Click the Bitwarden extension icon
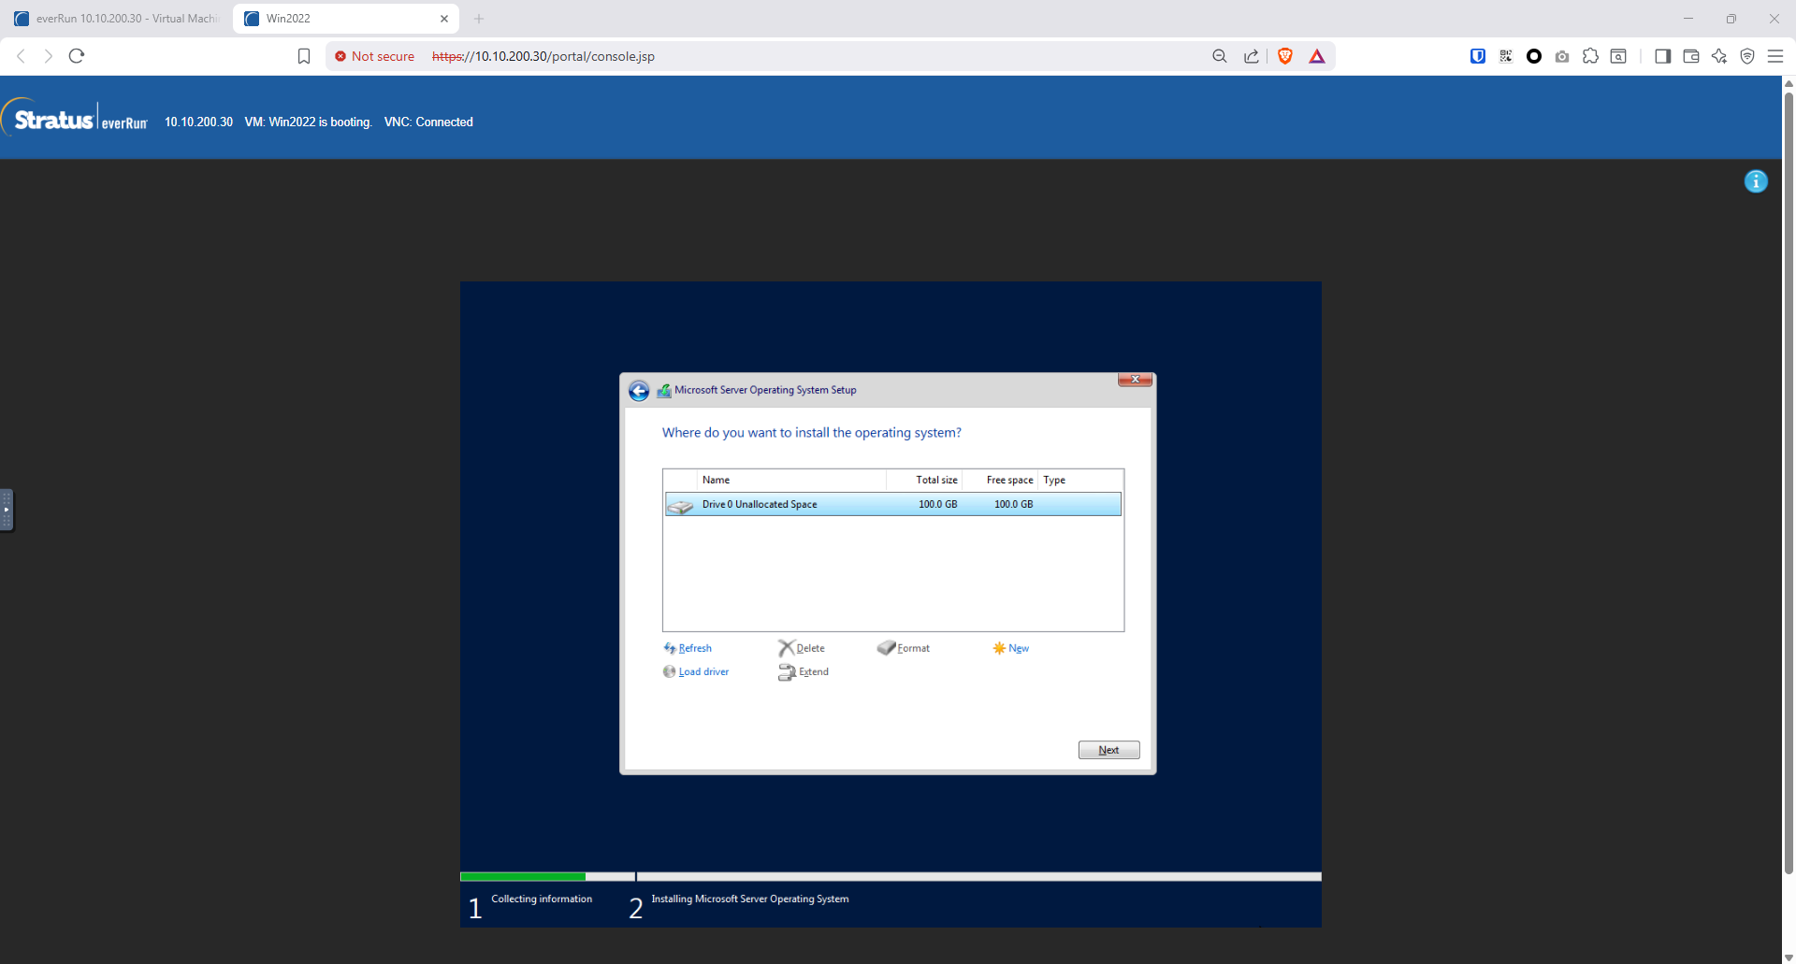The height and width of the screenshot is (964, 1796). [1478, 56]
